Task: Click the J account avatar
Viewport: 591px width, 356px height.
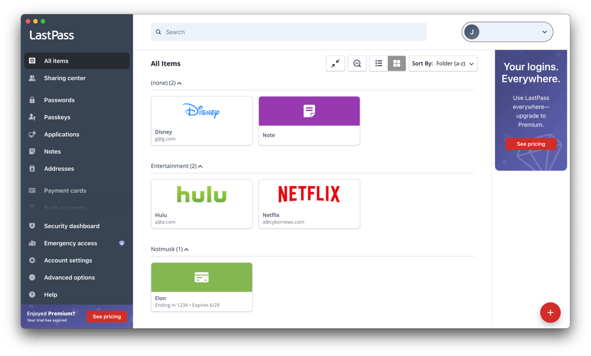Action: [472, 32]
